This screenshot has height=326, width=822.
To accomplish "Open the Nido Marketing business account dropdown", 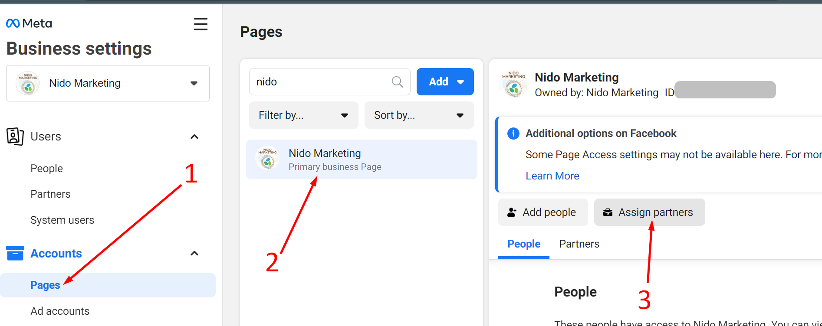I will coord(108,83).
